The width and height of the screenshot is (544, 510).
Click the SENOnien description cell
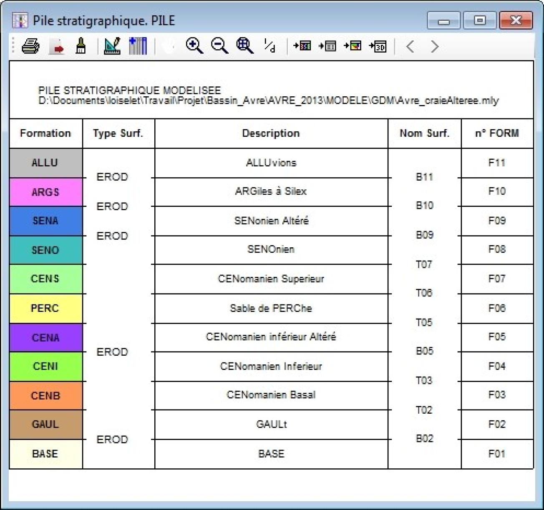271,249
